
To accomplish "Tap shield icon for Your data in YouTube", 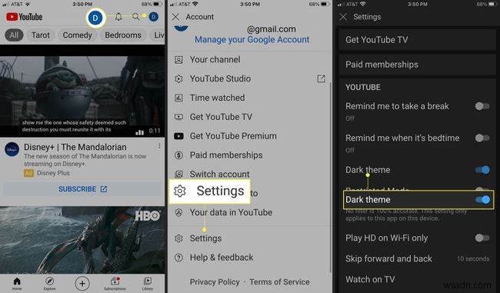I will (x=179, y=213).
